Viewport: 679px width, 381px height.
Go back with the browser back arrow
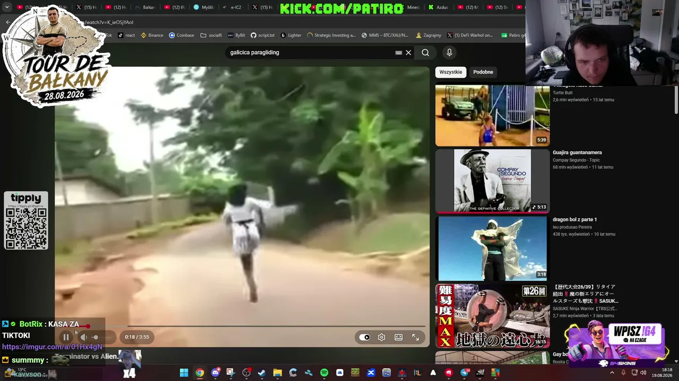[8, 22]
